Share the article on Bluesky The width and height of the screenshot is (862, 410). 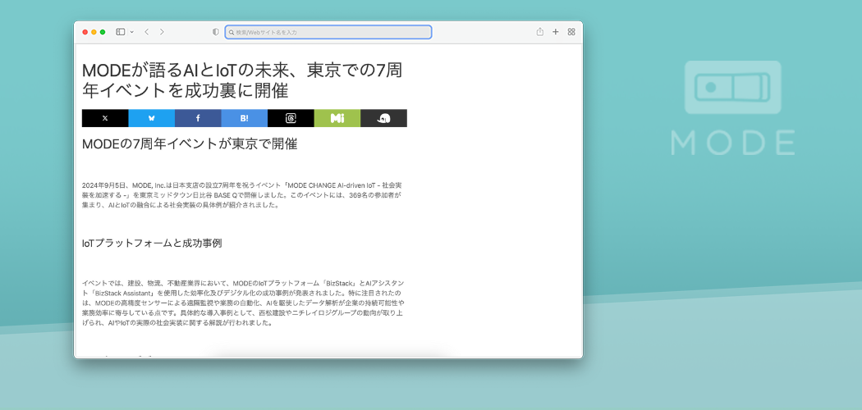[151, 118]
